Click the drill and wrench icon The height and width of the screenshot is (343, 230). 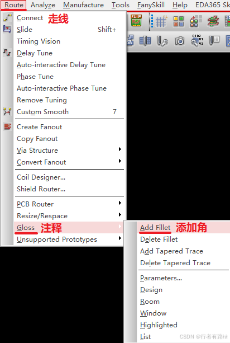click(x=162, y=41)
